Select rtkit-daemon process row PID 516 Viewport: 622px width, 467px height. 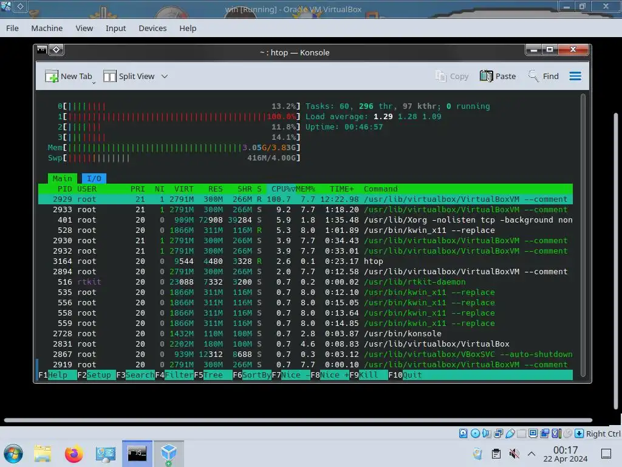[x=306, y=282]
